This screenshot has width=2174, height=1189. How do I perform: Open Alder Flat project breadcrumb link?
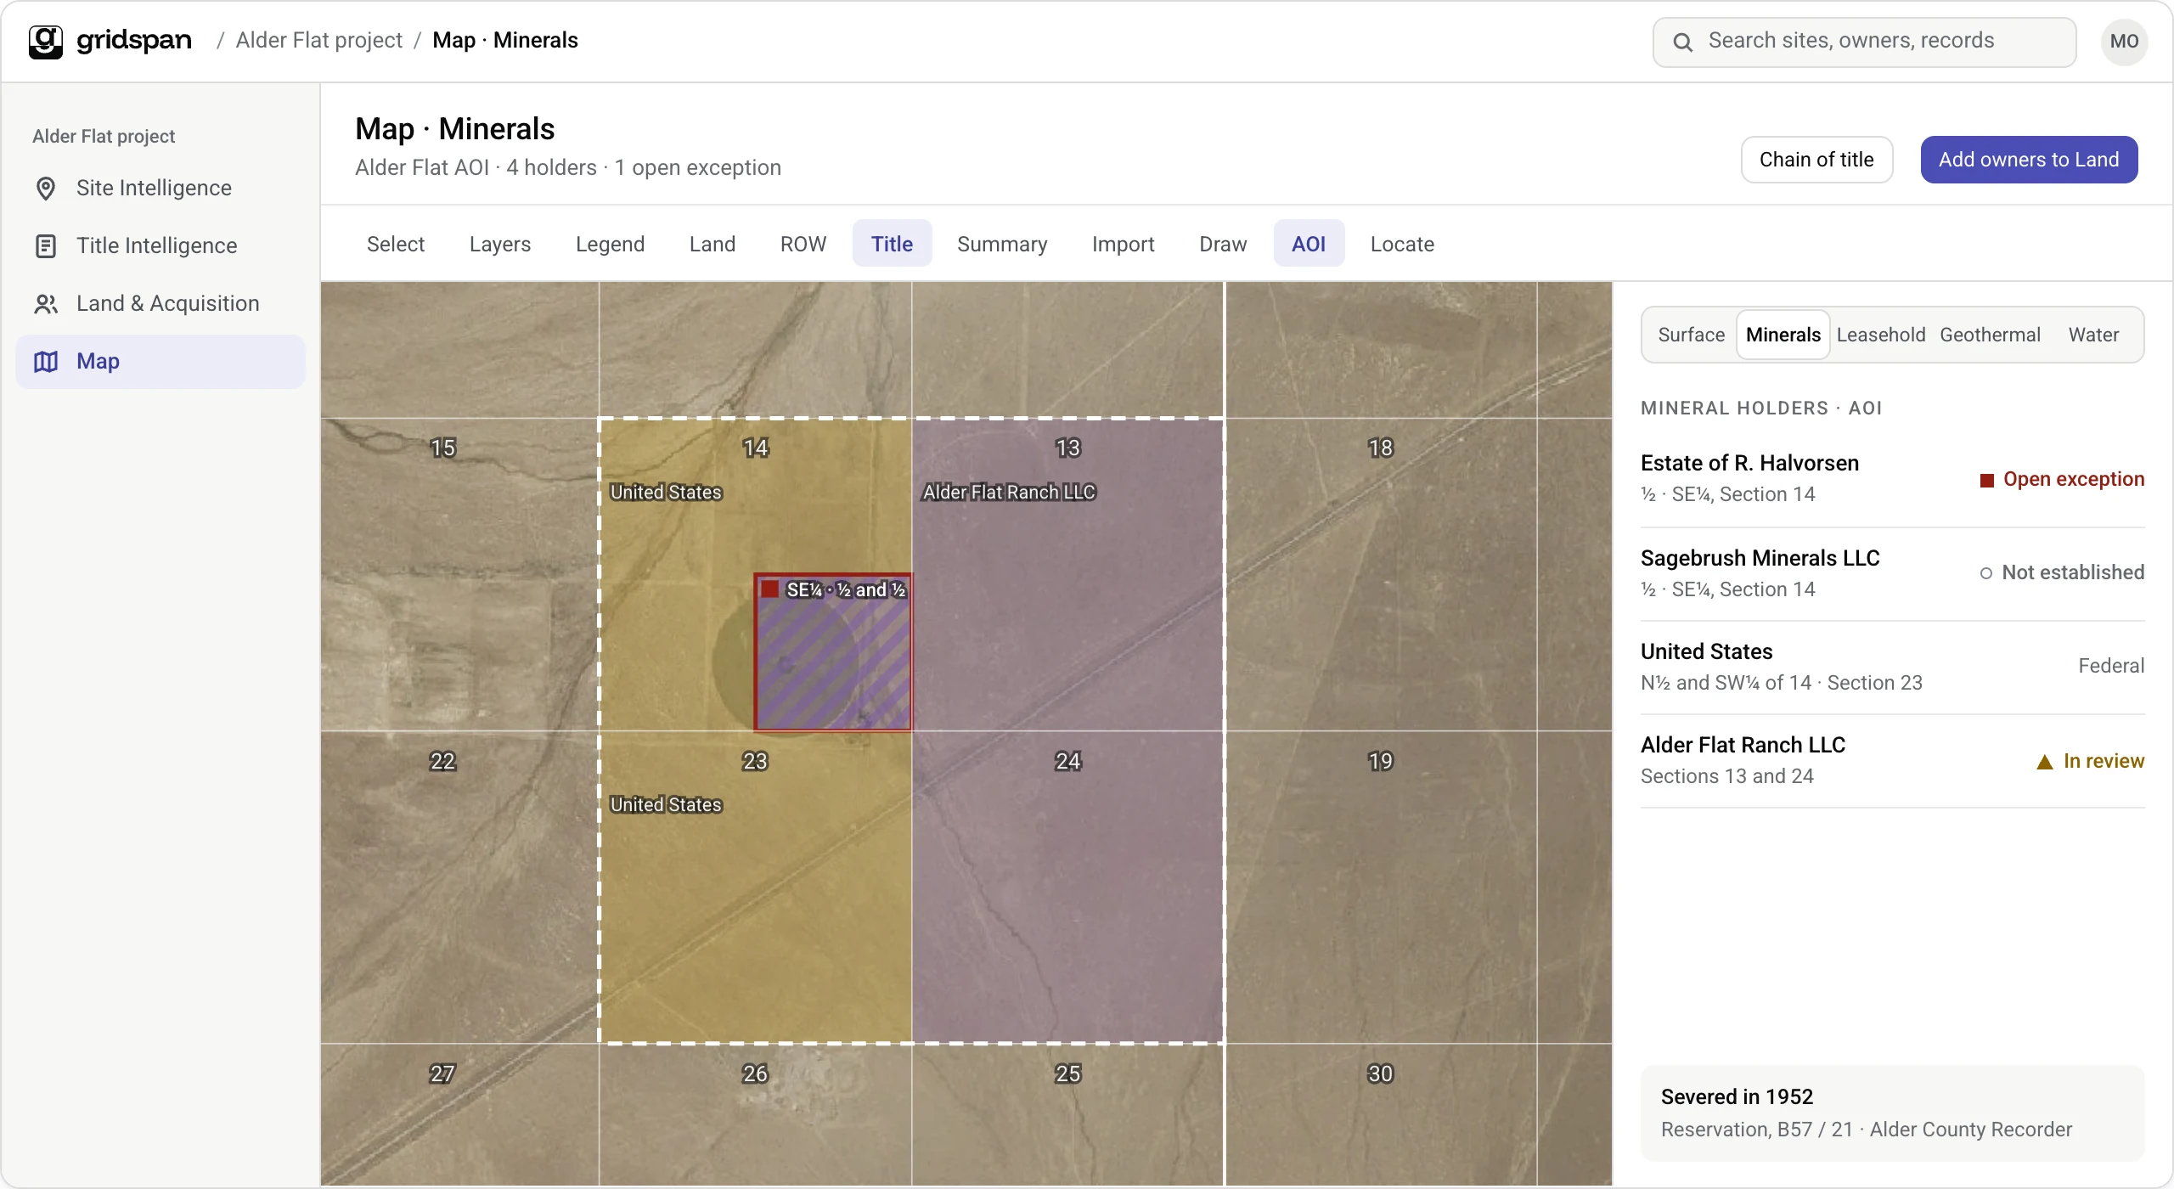coord(319,40)
